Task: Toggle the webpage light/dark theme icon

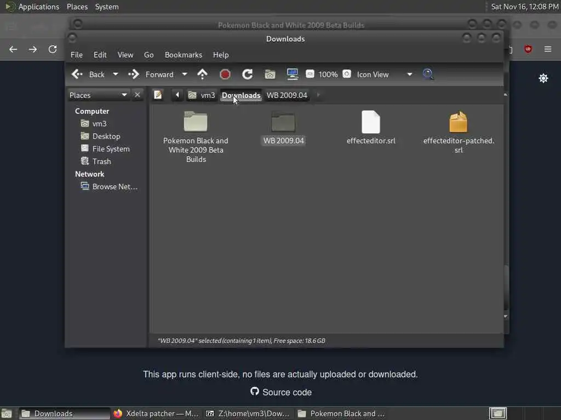Action: 543,78
